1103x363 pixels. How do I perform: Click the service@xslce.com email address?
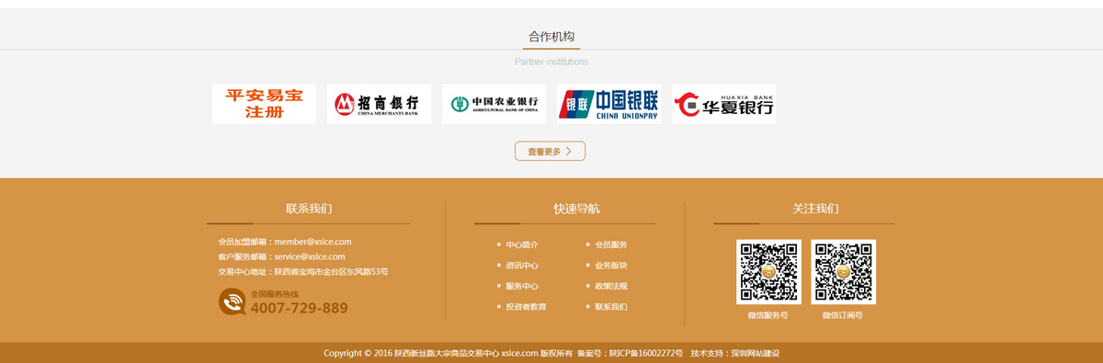(310, 256)
